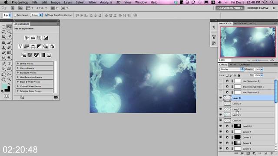Select the Pen tool
Viewport: 278px width, 156px height.
coord(3,64)
